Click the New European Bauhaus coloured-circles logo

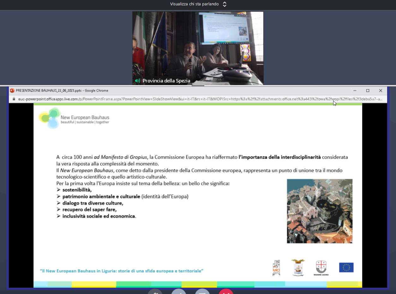point(50,118)
